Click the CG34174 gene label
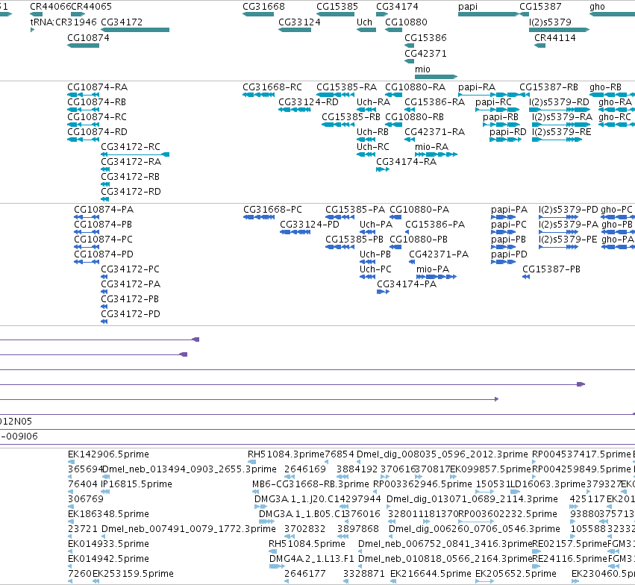The height and width of the screenshot is (585, 635). click(x=397, y=7)
